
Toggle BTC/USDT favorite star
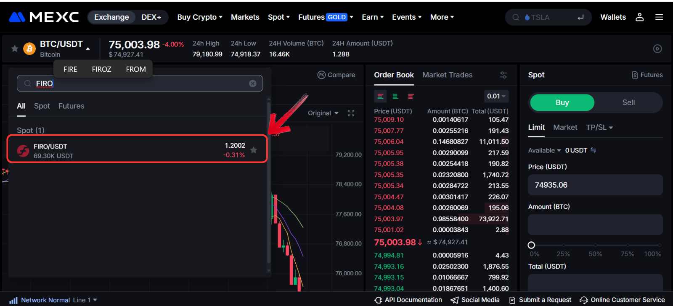(x=15, y=49)
